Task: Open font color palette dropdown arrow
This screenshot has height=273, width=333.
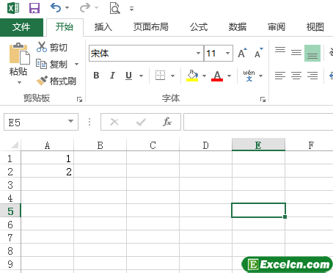Action: [x=229, y=76]
